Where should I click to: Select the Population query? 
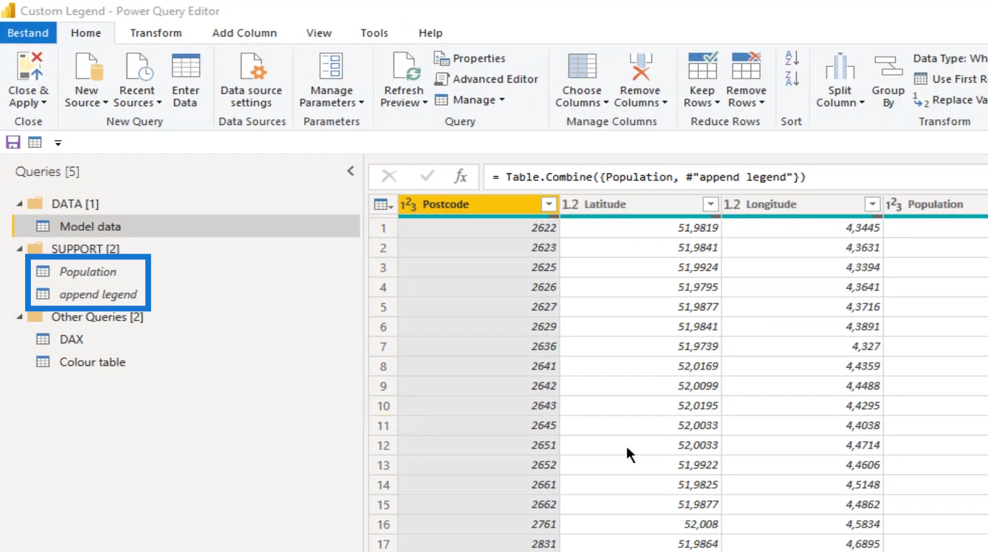88,272
